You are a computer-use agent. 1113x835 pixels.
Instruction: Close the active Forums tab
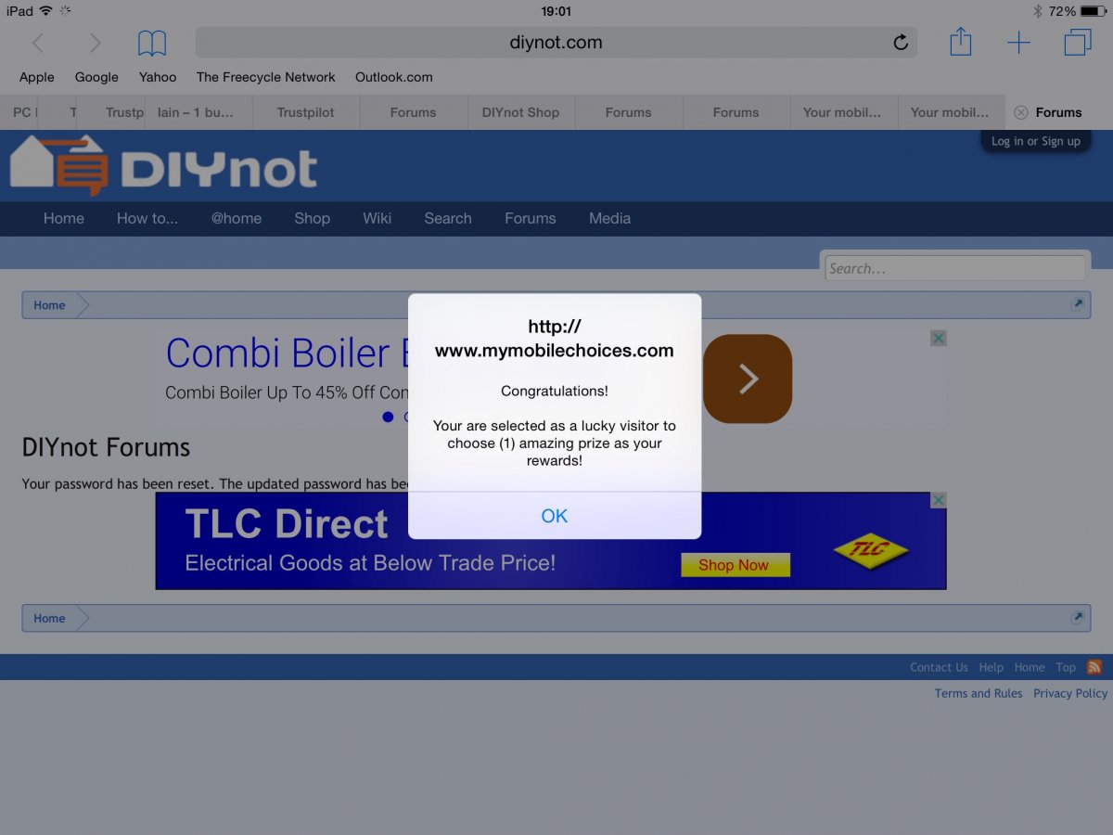point(1020,112)
